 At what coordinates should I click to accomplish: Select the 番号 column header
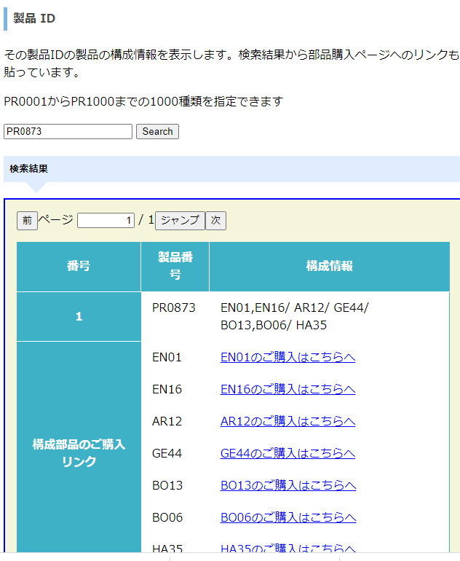(x=79, y=266)
